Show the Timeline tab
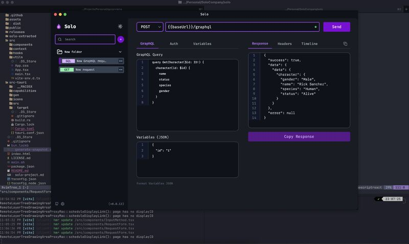Viewport: 409px width, 244px height. point(309,44)
